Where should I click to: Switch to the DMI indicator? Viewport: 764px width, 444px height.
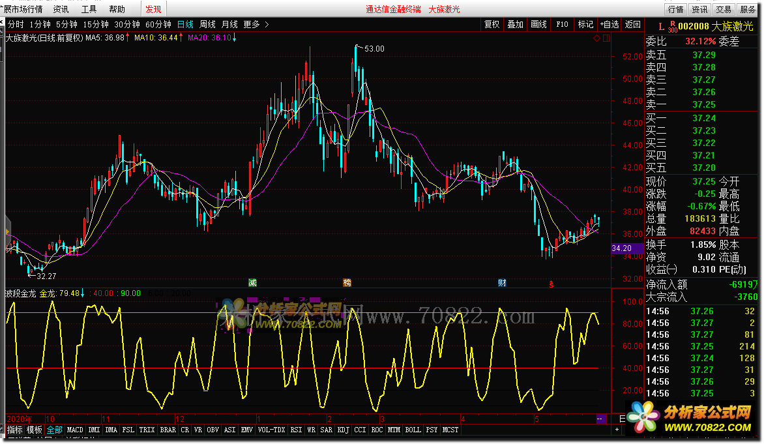tap(94, 430)
